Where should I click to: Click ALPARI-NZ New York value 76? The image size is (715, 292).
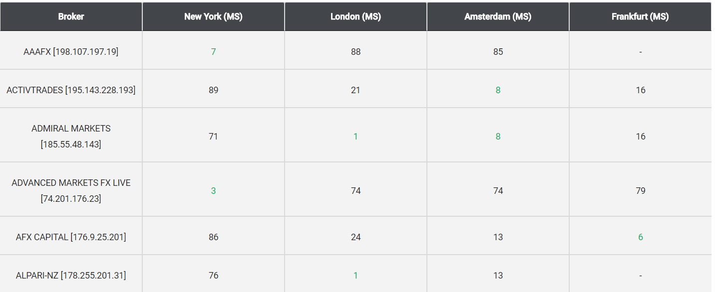pyautogui.click(x=213, y=275)
